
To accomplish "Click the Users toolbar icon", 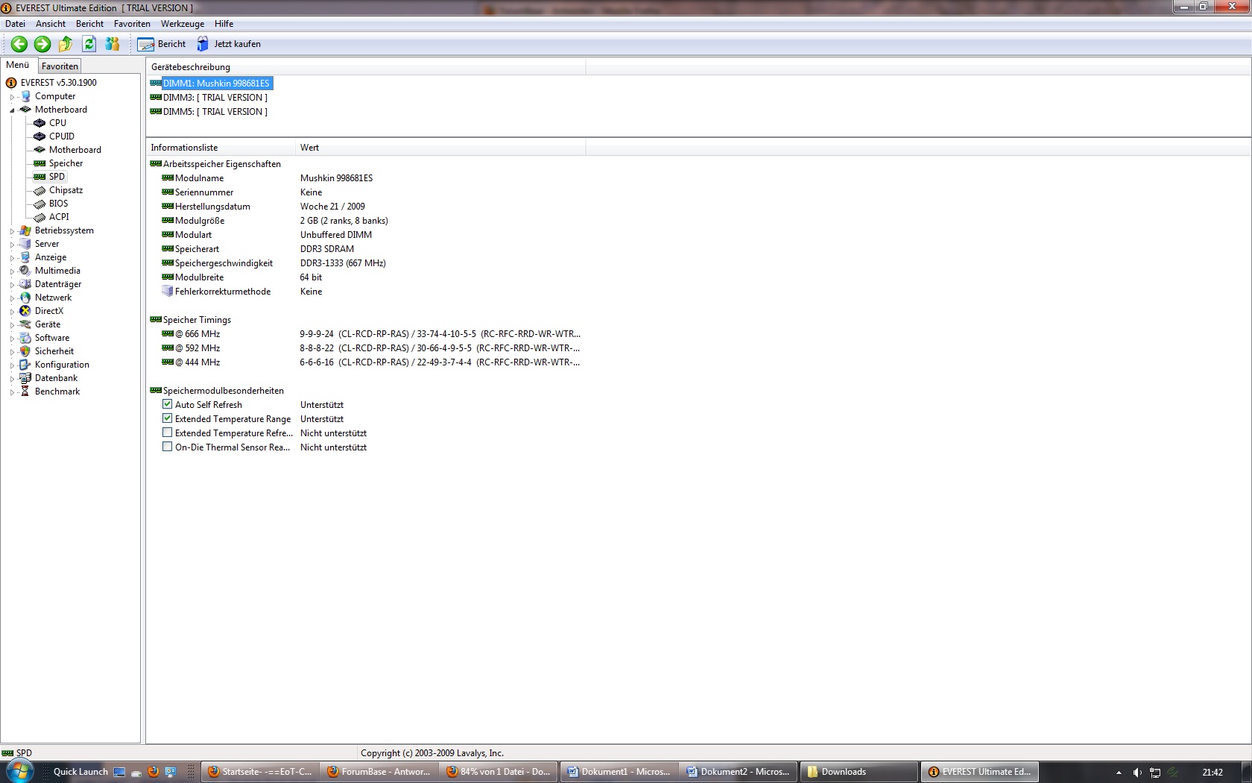I will pos(113,44).
